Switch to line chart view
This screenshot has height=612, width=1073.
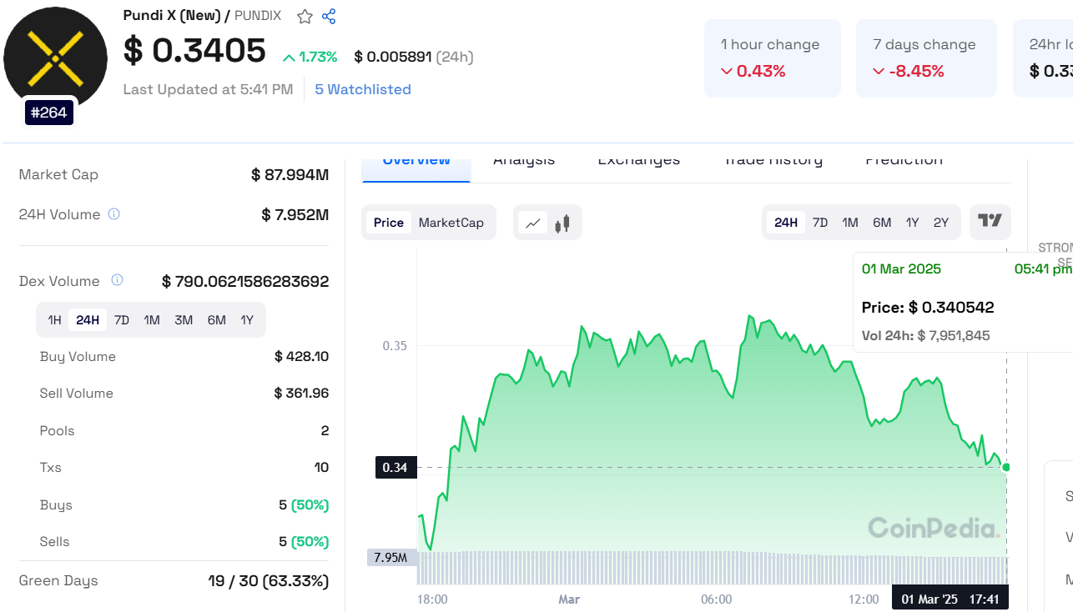point(532,223)
